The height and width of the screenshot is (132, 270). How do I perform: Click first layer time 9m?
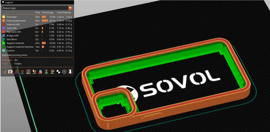pyautogui.click(x=16, y=60)
